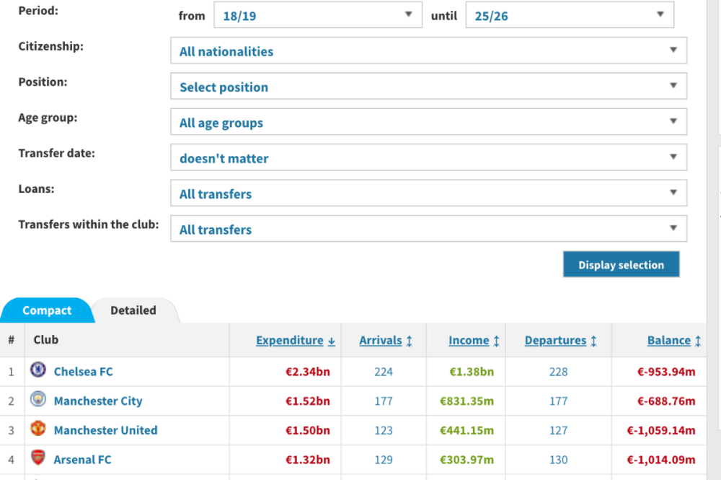Open the period 'from' season dropdown
721x480 pixels.
pyautogui.click(x=317, y=16)
